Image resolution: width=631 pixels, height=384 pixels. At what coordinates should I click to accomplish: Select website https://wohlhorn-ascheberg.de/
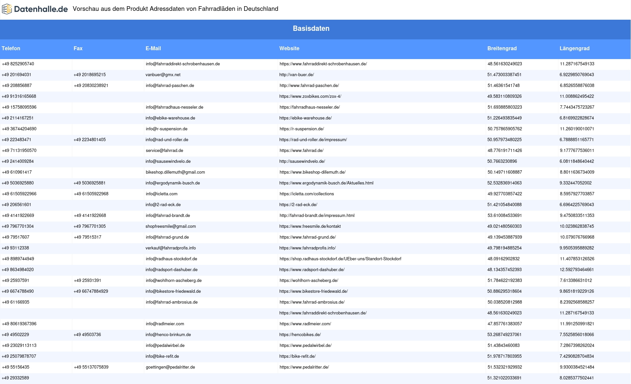point(309,281)
